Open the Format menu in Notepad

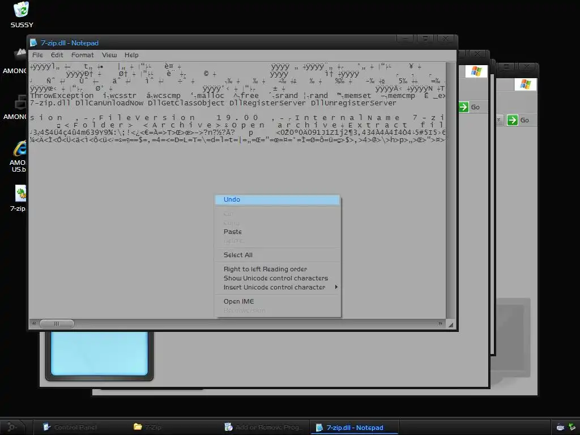click(83, 55)
